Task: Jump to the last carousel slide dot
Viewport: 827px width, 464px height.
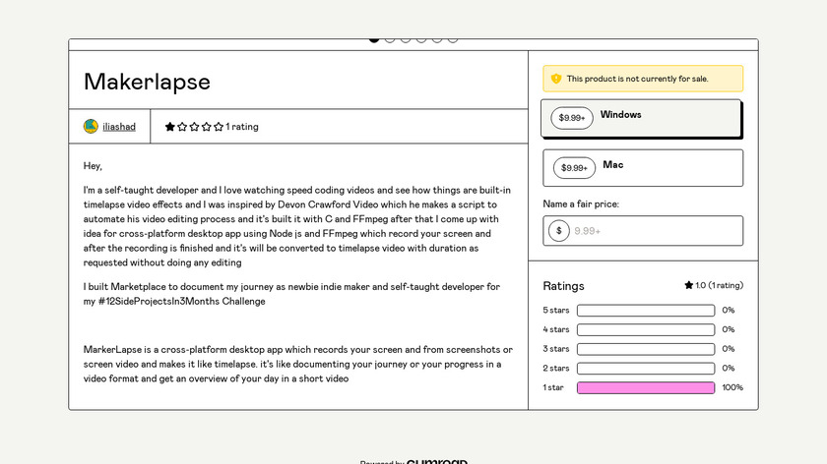Action: [453, 39]
